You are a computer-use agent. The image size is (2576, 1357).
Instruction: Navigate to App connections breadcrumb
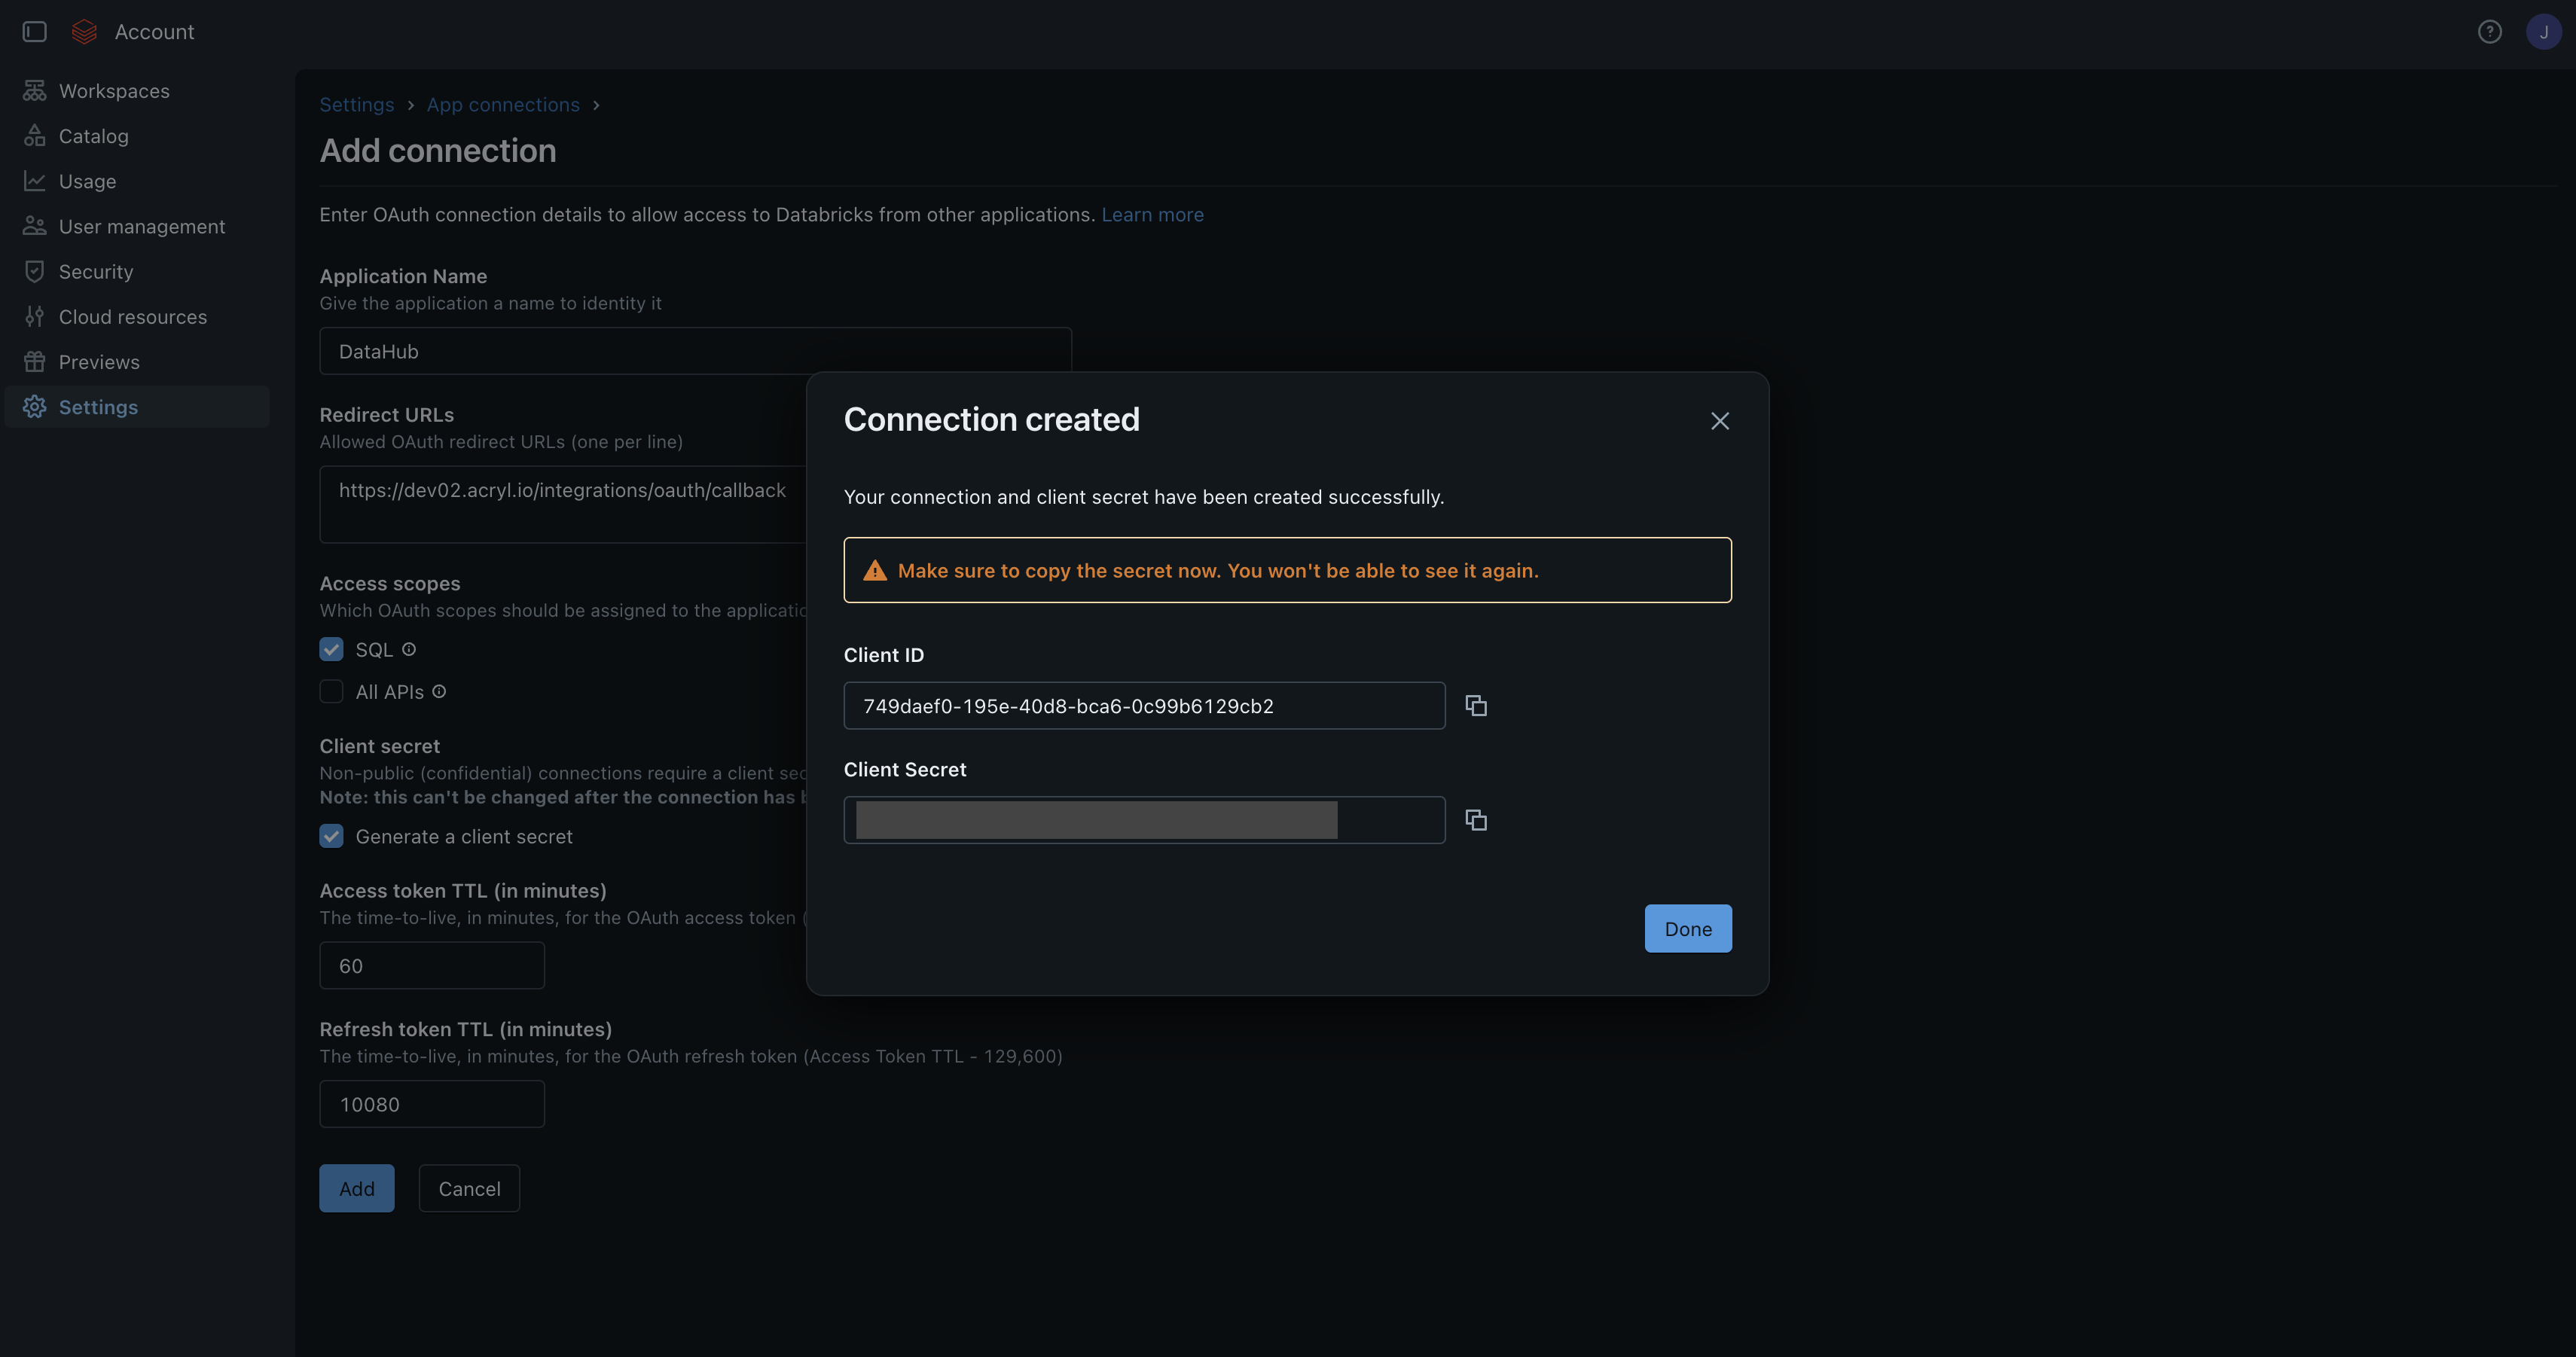(x=503, y=105)
